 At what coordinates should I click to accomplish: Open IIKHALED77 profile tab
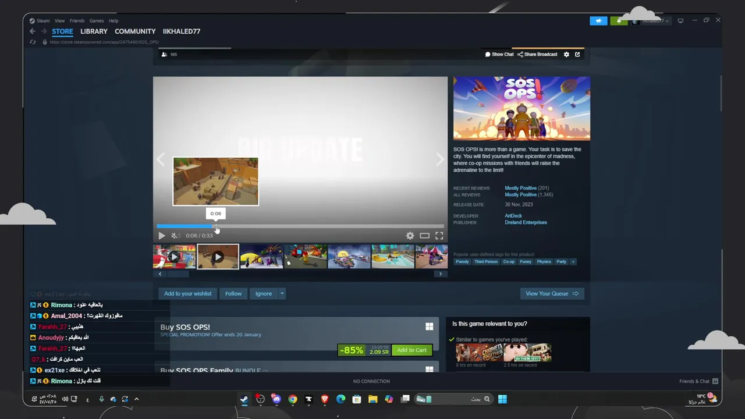coord(182,31)
